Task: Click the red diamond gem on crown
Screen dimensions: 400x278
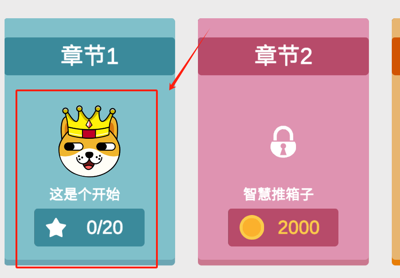Action: (89, 124)
